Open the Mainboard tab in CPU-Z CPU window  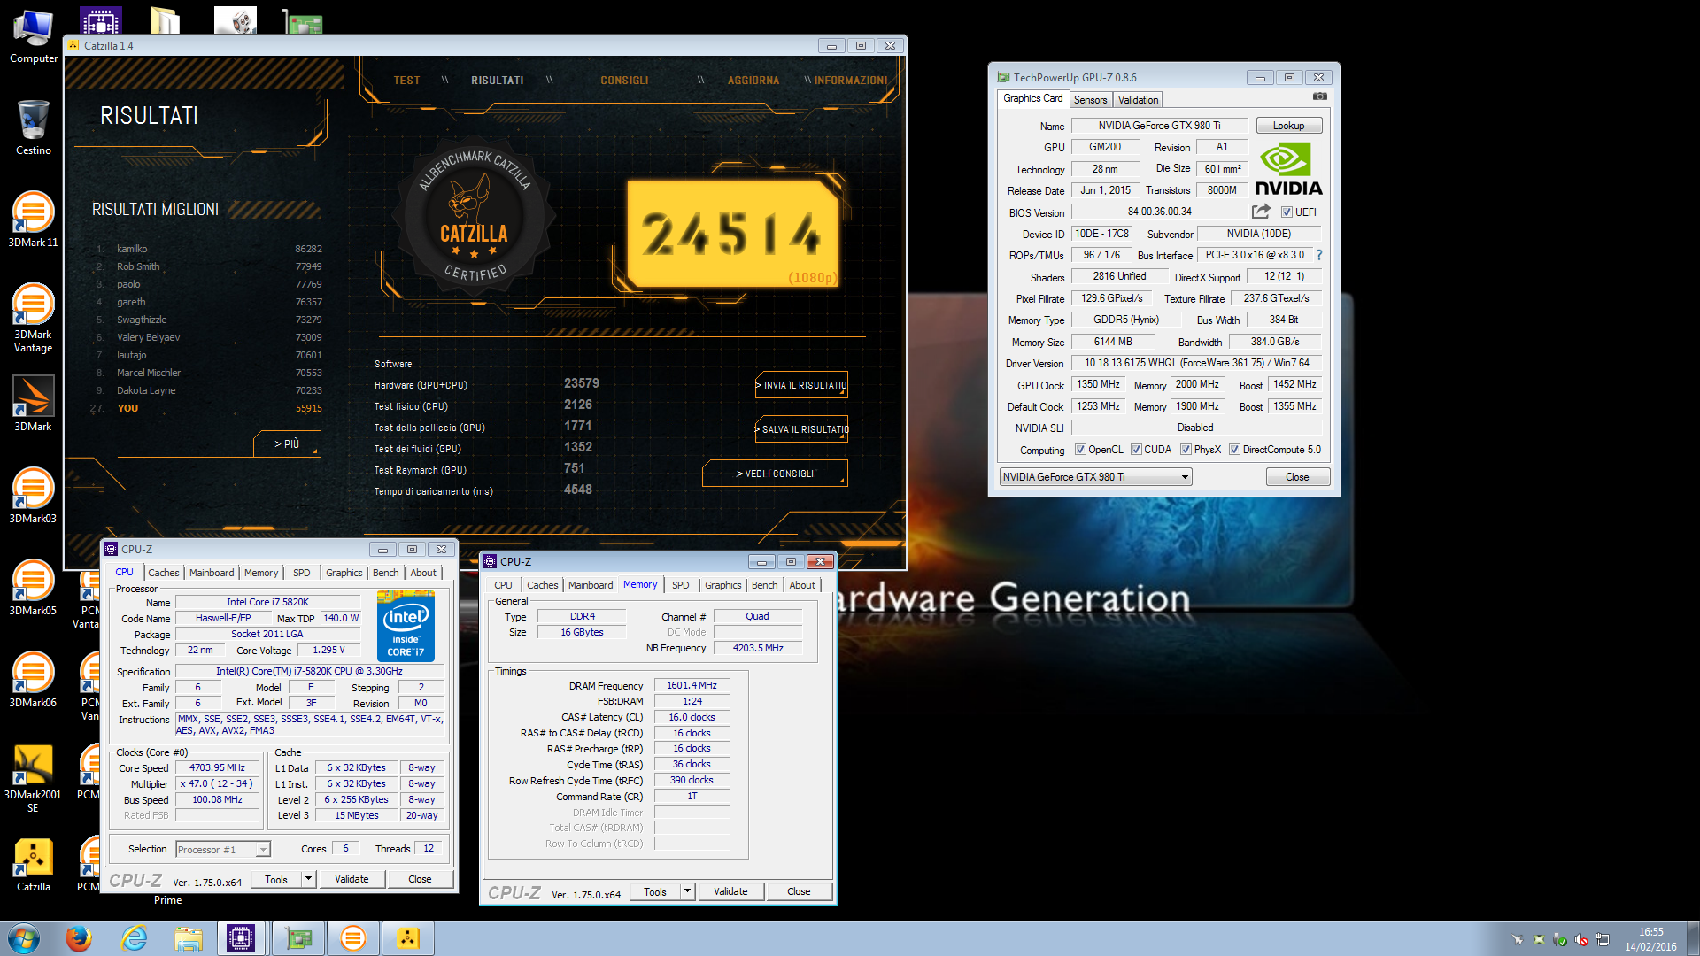(x=212, y=573)
